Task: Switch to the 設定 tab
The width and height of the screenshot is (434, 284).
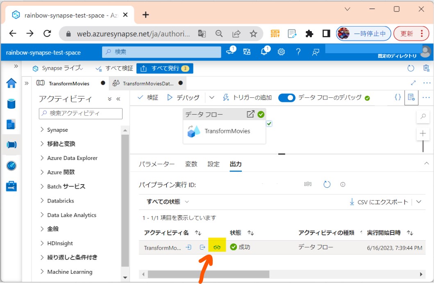Action: tap(214, 164)
